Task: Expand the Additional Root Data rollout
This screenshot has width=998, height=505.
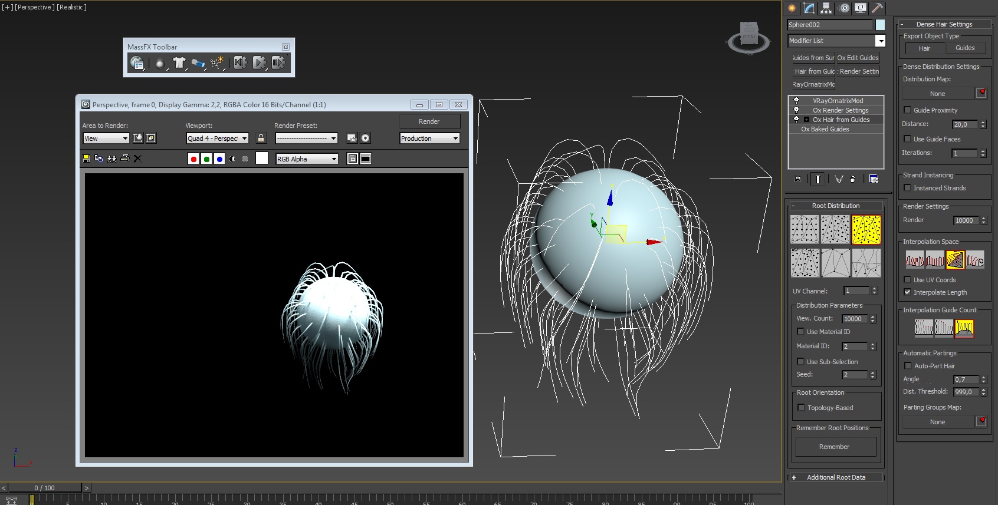Action: coord(836,477)
